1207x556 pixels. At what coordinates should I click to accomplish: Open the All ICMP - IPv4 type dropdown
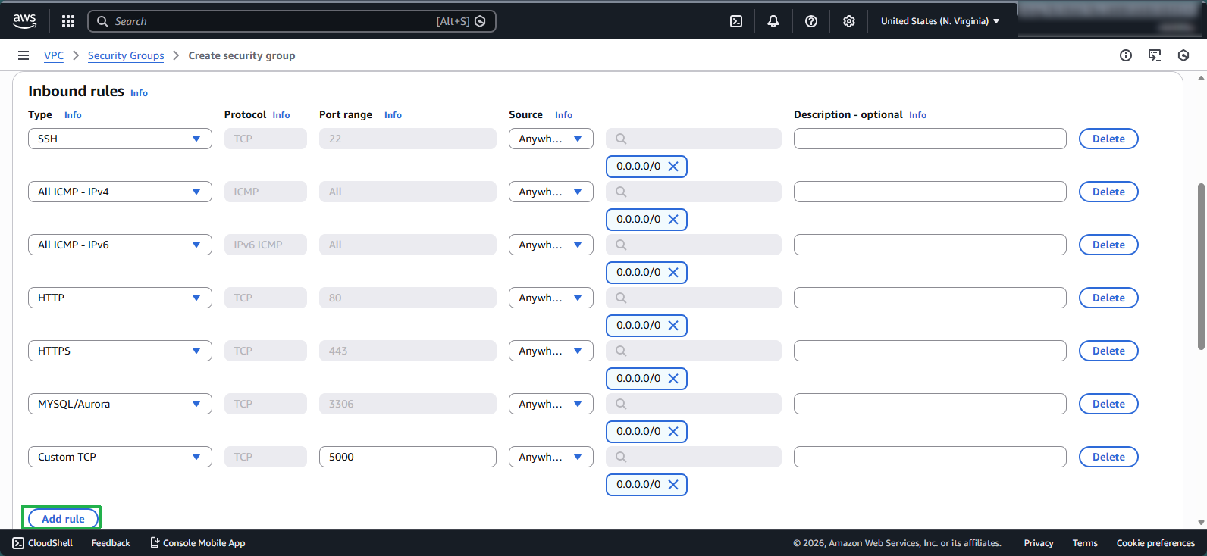120,192
